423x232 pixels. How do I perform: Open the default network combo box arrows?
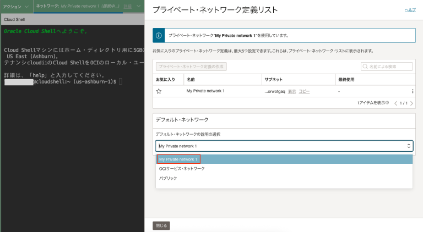[409, 146]
